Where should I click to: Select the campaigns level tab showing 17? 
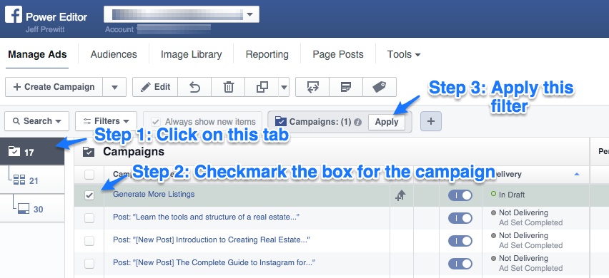tap(32, 151)
